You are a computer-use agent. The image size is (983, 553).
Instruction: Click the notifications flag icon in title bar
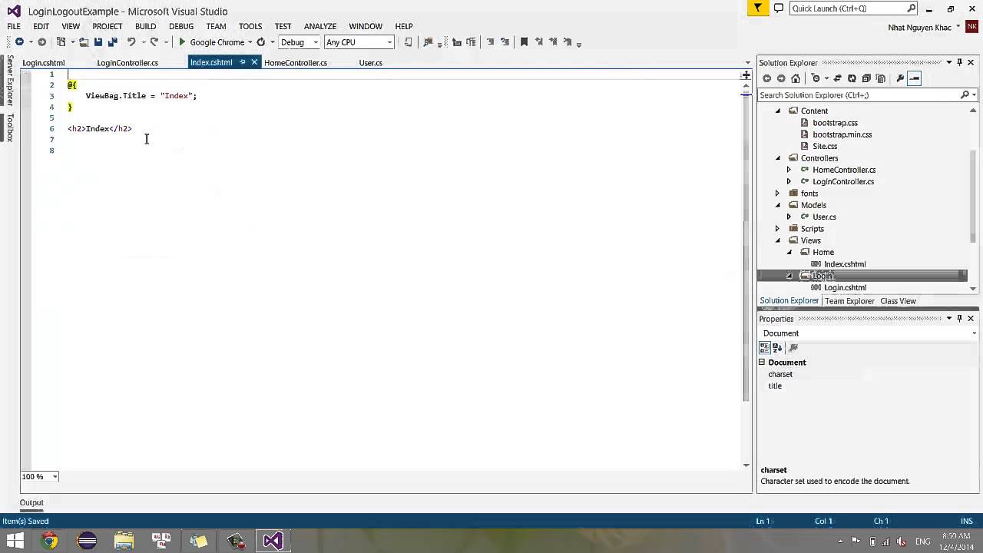coord(758,8)
